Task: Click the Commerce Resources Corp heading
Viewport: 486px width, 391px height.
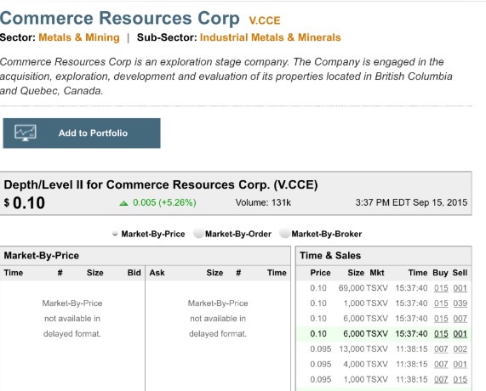Action: coord(120,18)
